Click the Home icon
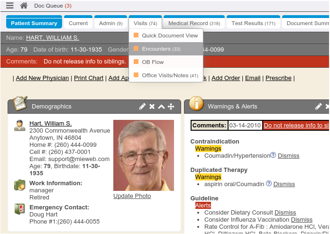Viewport: 330px width, 234px height. pos(24,6)
